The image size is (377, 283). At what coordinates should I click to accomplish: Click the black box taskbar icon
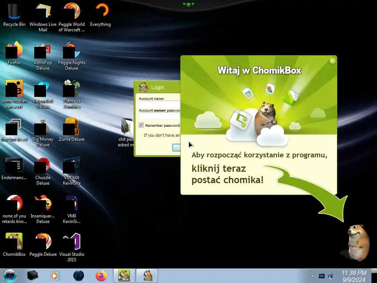click(x=32, y=276)
